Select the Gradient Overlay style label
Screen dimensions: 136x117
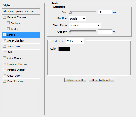tap(17, 64)
